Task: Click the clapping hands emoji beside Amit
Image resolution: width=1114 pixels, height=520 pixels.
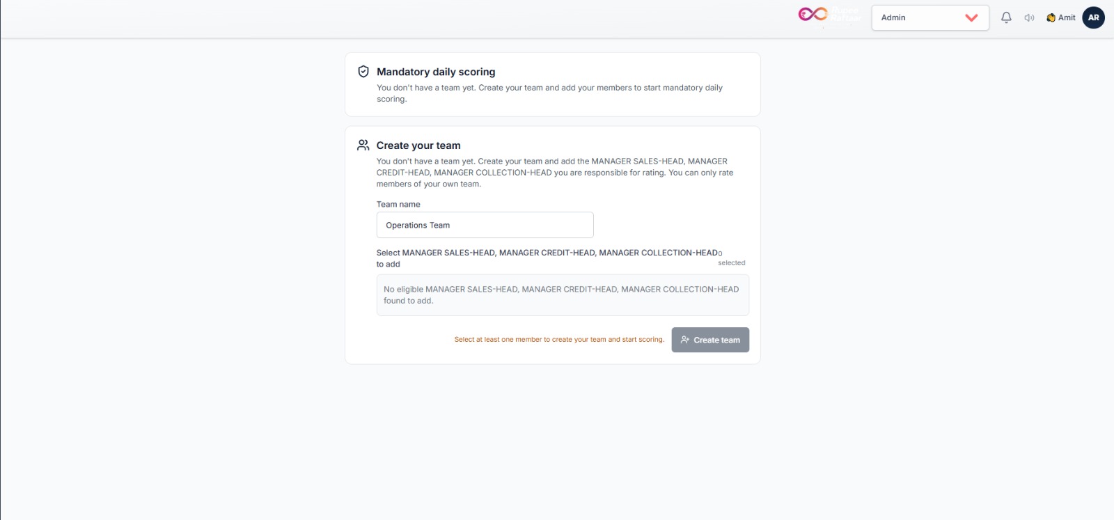Action: (1051, 18)
